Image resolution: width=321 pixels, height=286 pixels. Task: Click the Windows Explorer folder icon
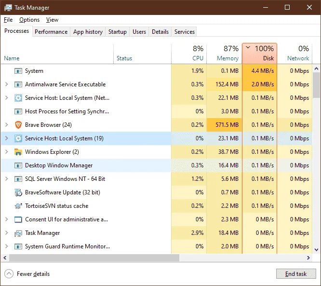18,152
